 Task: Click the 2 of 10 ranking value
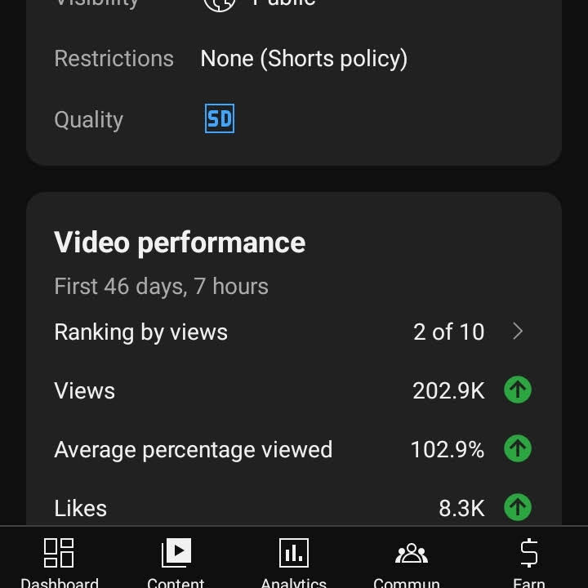[449, 332]
